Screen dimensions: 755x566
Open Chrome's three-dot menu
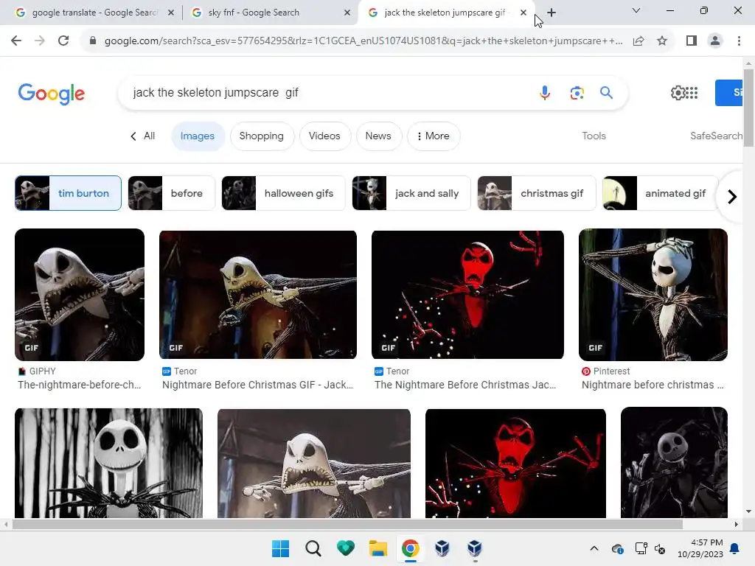click(739, 41)
